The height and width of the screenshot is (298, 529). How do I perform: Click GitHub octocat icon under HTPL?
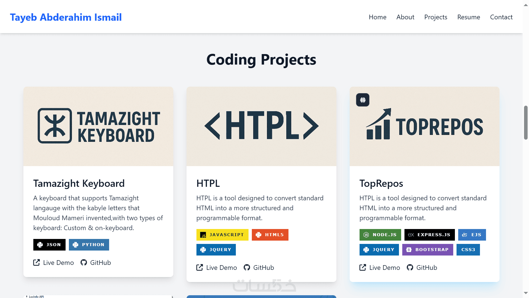click(x=247, y=267)
